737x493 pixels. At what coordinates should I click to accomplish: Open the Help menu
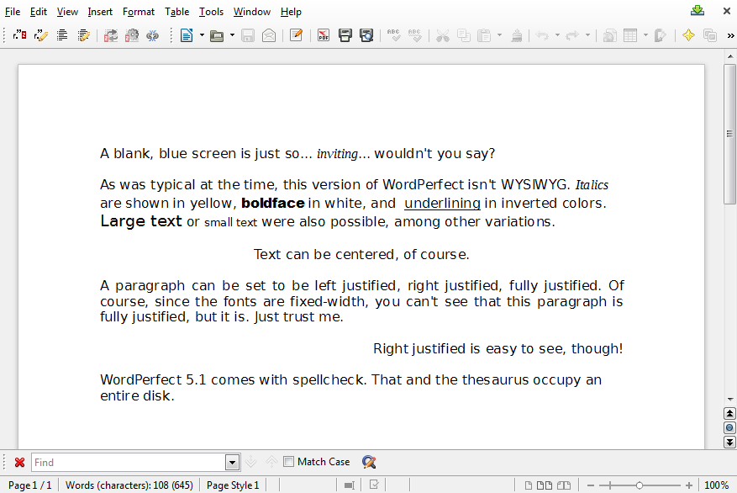coord(291,12)
